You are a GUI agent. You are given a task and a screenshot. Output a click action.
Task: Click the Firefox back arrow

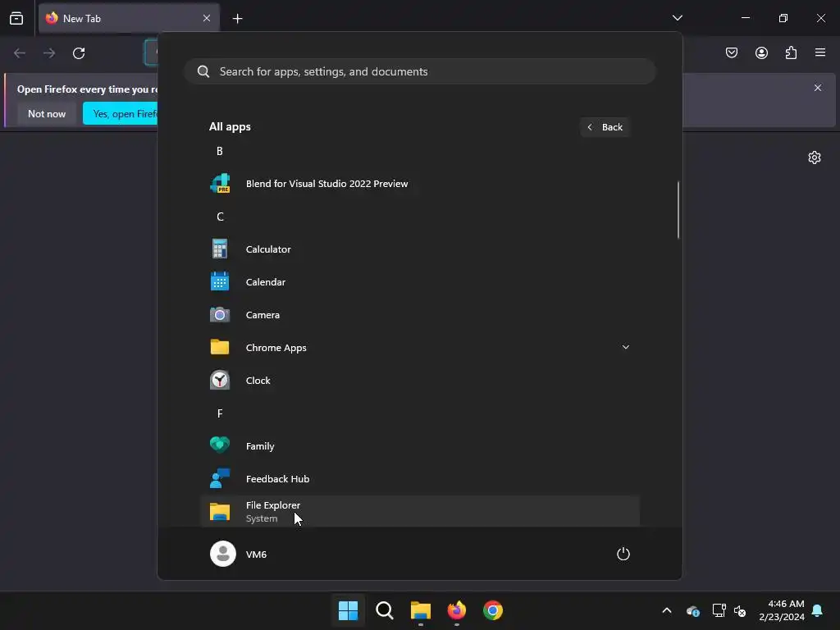[x=20, y=53]
